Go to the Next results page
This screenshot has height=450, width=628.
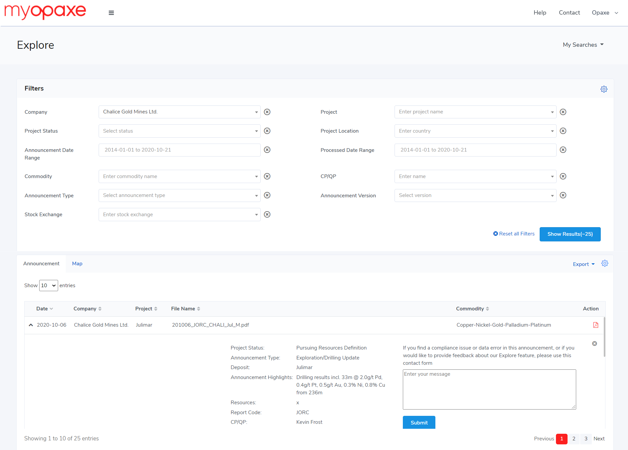click(x=599, y=439)
